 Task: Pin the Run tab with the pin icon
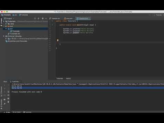pyautogui.click(x=4, y=104)
